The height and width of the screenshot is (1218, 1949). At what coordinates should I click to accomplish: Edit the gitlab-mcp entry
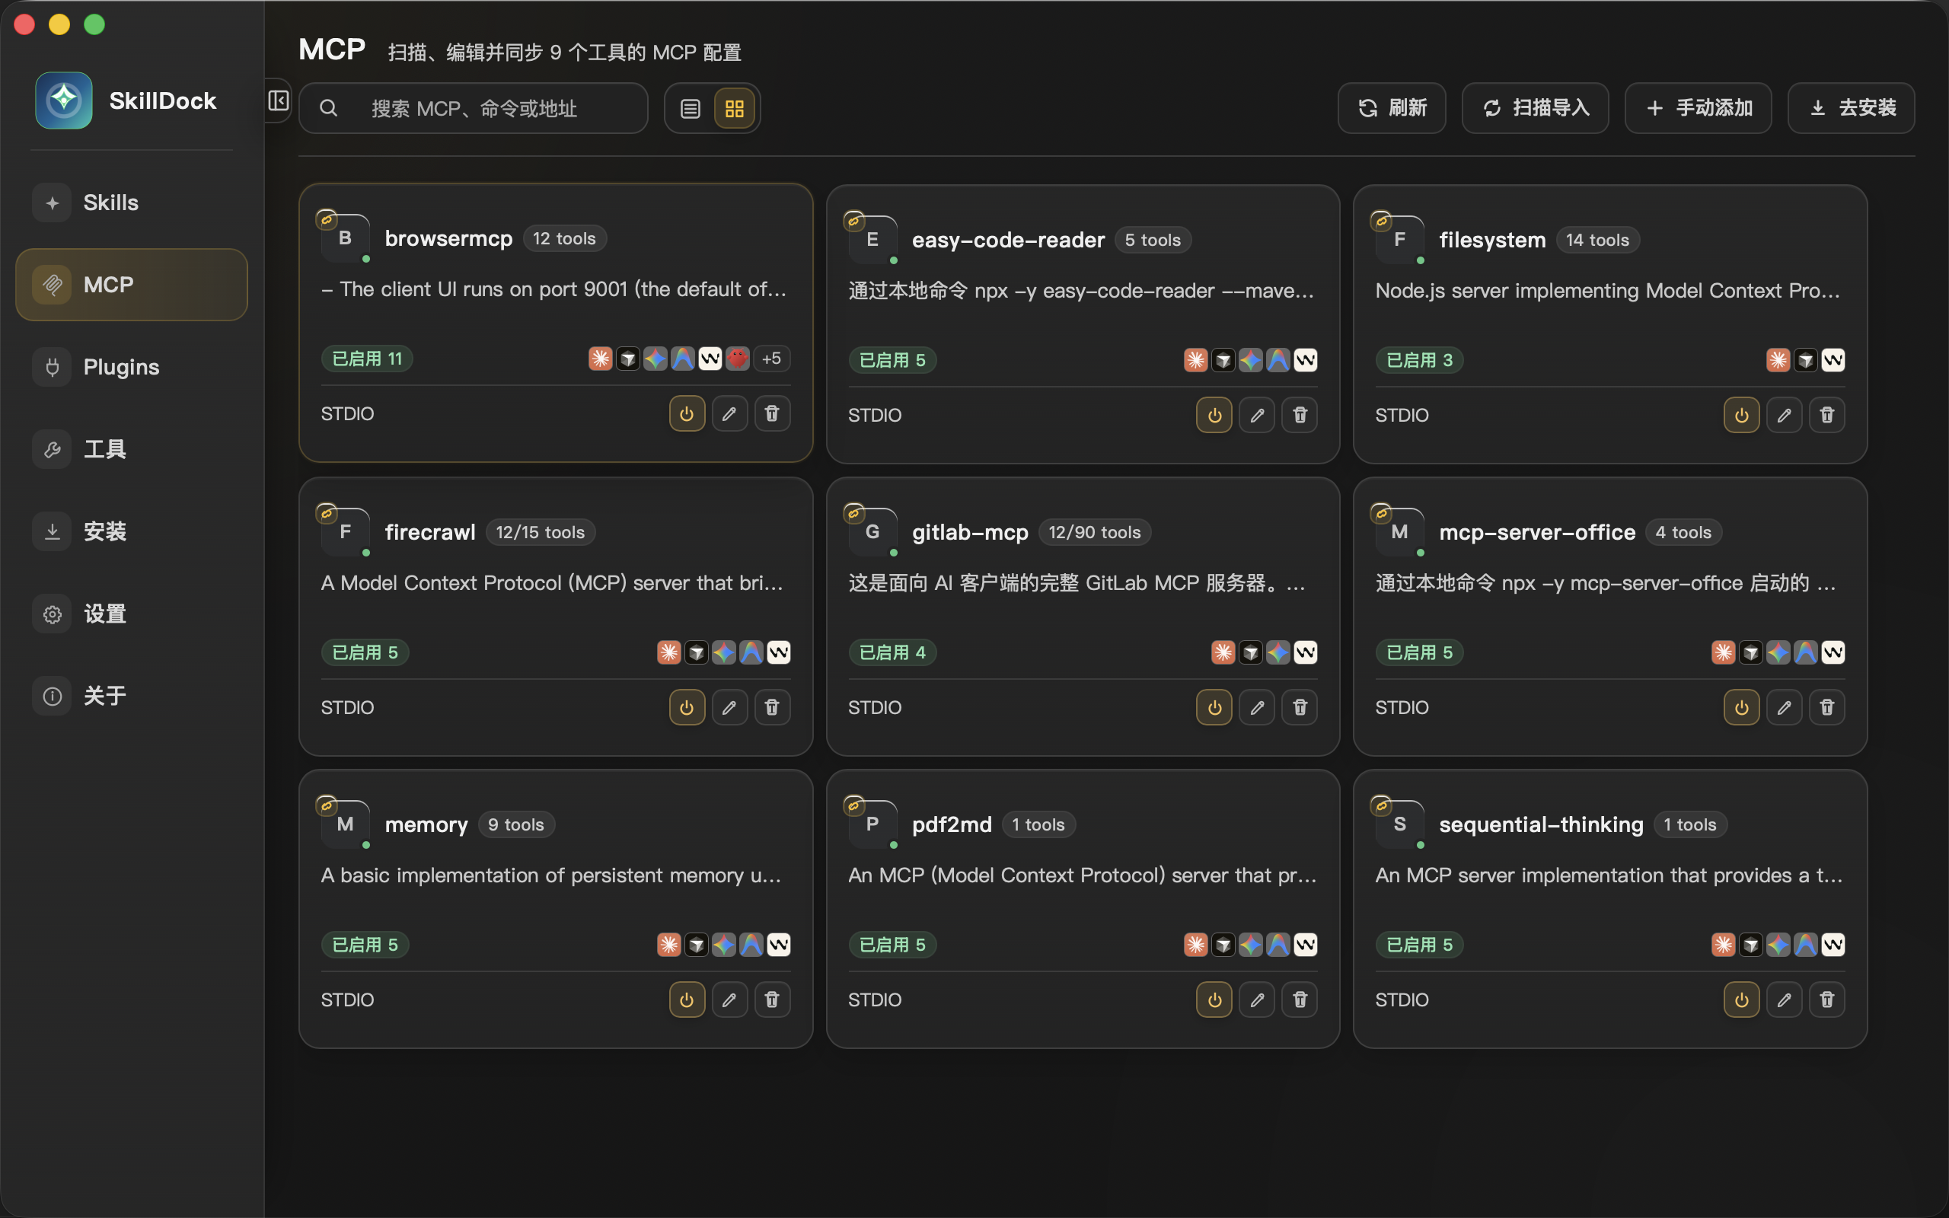[1256, 707]
